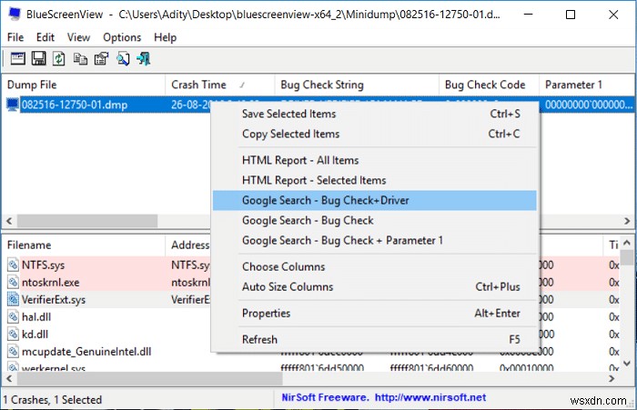Open the nirsoft.net link in the status bar
The width and height of the screenshot is (637, 410).
tap(433, 397)
